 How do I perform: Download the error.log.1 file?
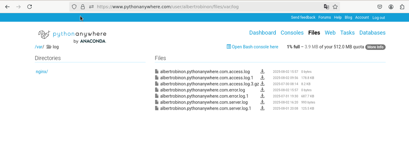coord(262,96)
